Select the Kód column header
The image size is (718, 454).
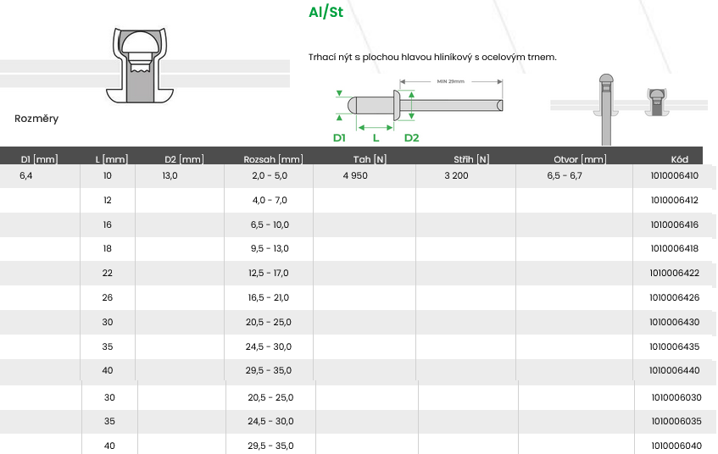click(679, 159)
